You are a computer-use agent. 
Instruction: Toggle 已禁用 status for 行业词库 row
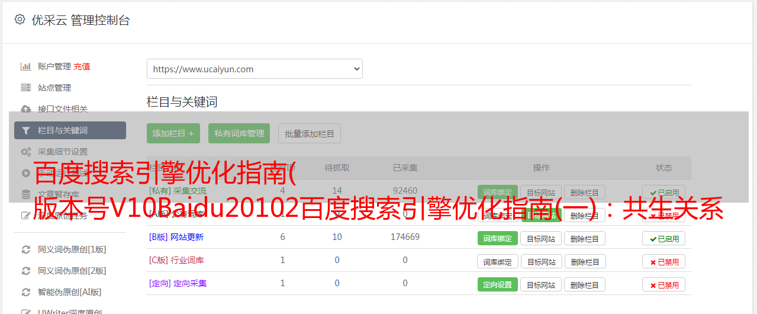pyautogui.click(x=664, y=262)
